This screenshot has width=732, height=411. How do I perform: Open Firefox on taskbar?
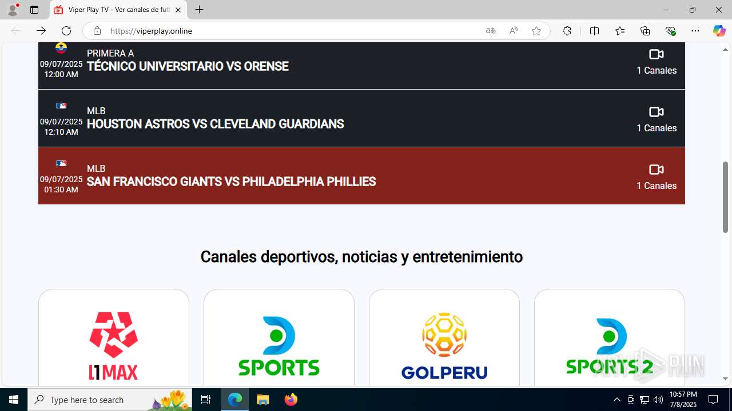point(291,400)
